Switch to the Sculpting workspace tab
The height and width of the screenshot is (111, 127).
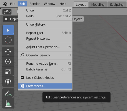tap(117, 5)
